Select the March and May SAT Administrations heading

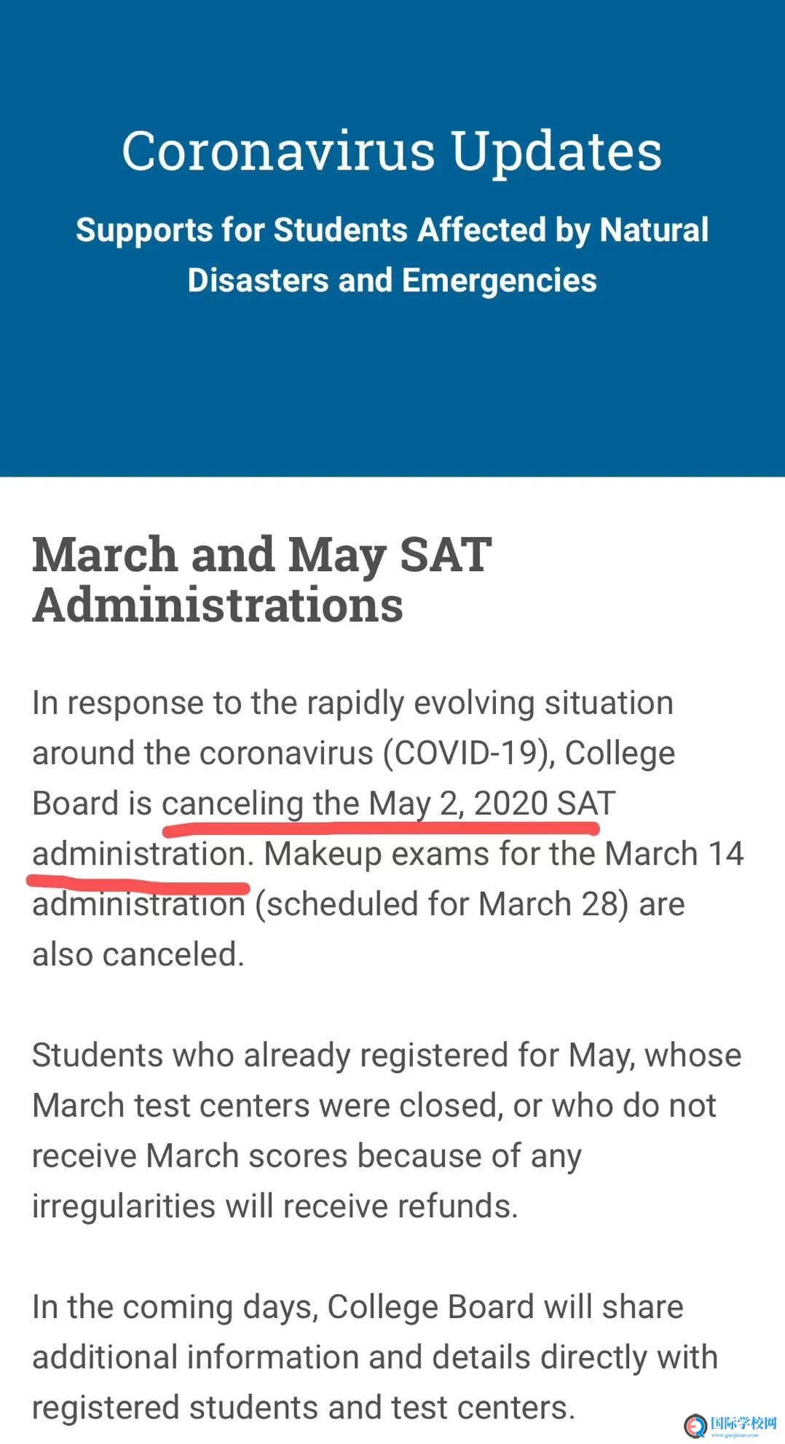pyautogui.click(x=262, y=579)
